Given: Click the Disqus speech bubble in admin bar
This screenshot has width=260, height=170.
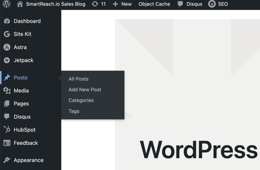Looking at the screenshot, I should [180, 4].
